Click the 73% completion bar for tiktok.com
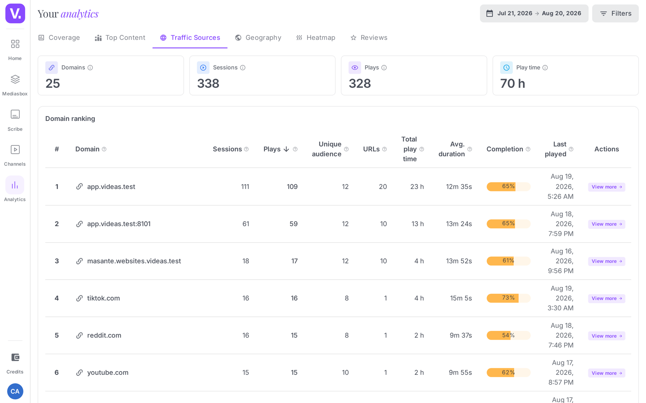The image size is (646, 403). click(x=508, y=298)
